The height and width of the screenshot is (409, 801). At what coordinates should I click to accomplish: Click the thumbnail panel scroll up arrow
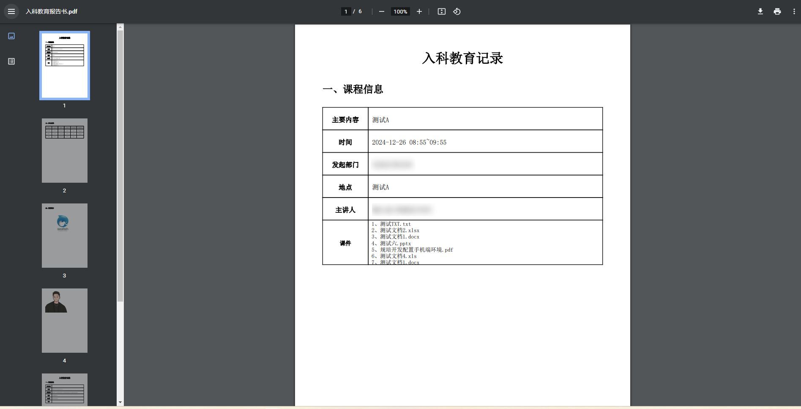point(120,27)
